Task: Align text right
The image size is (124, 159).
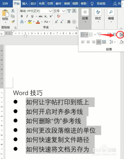Action: click(93, 42)
